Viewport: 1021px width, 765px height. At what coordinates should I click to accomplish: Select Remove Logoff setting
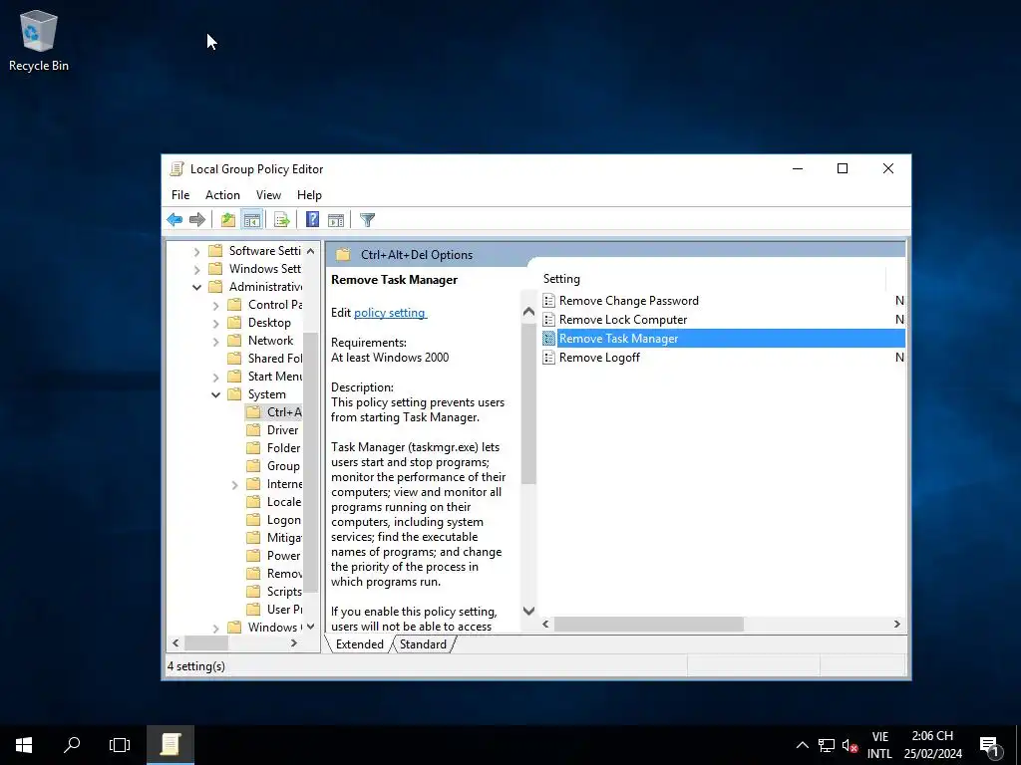click(x=599, y=358)
